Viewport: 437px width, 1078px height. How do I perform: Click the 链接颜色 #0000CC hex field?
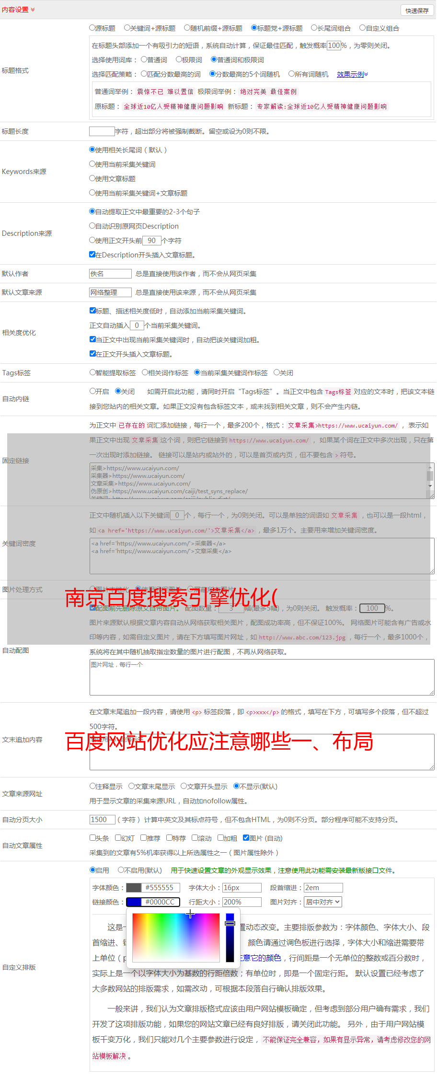click(x=161, y=902)
